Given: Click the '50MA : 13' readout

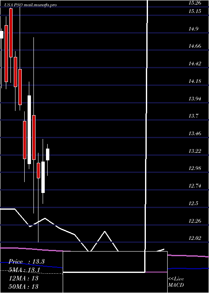Looking at the screenshot, I should (24, 286).
